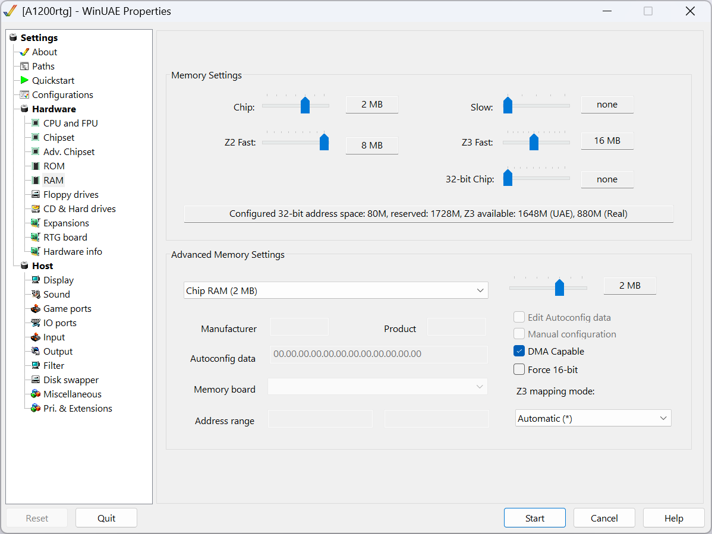Click the Help button
This screenshot has width=712, height=534.
click(x=673, y=518)
